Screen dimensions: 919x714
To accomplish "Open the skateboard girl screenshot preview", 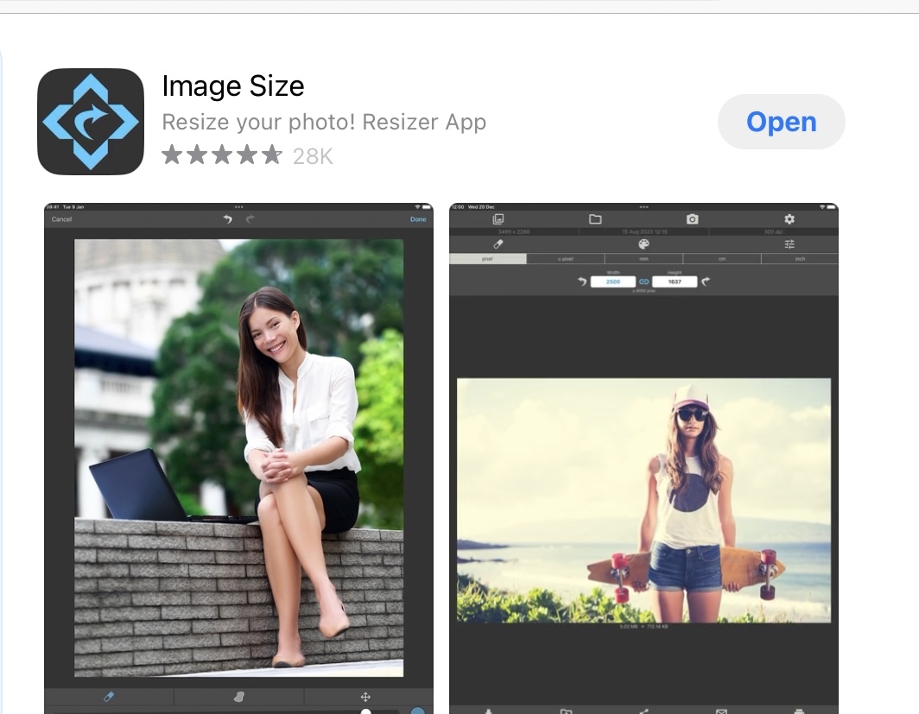I will [x=643, y=500].
